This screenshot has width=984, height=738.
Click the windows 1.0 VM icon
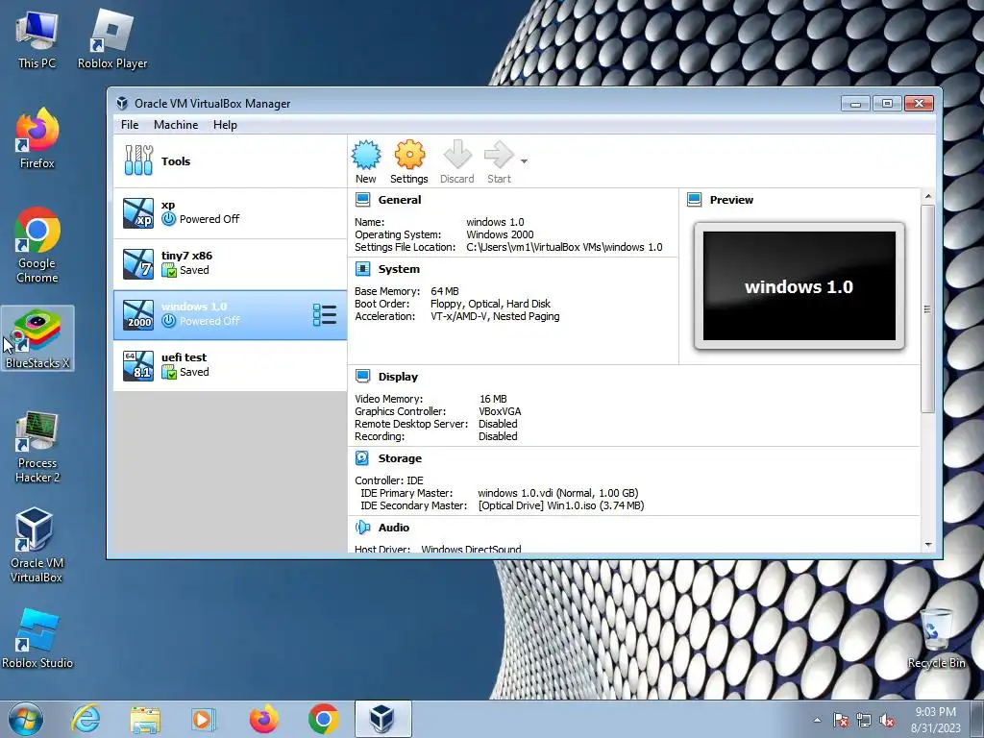(x=138, y=314)
